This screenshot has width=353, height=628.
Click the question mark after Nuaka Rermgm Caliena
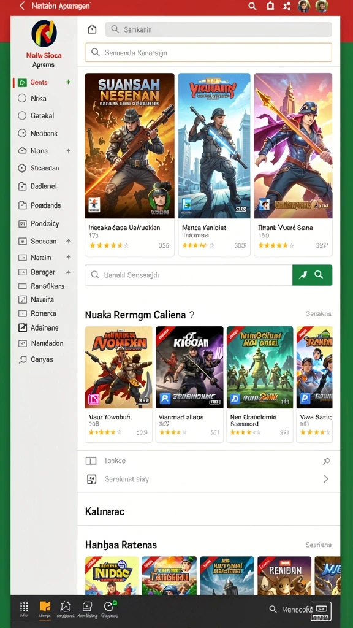click(192, 315)
